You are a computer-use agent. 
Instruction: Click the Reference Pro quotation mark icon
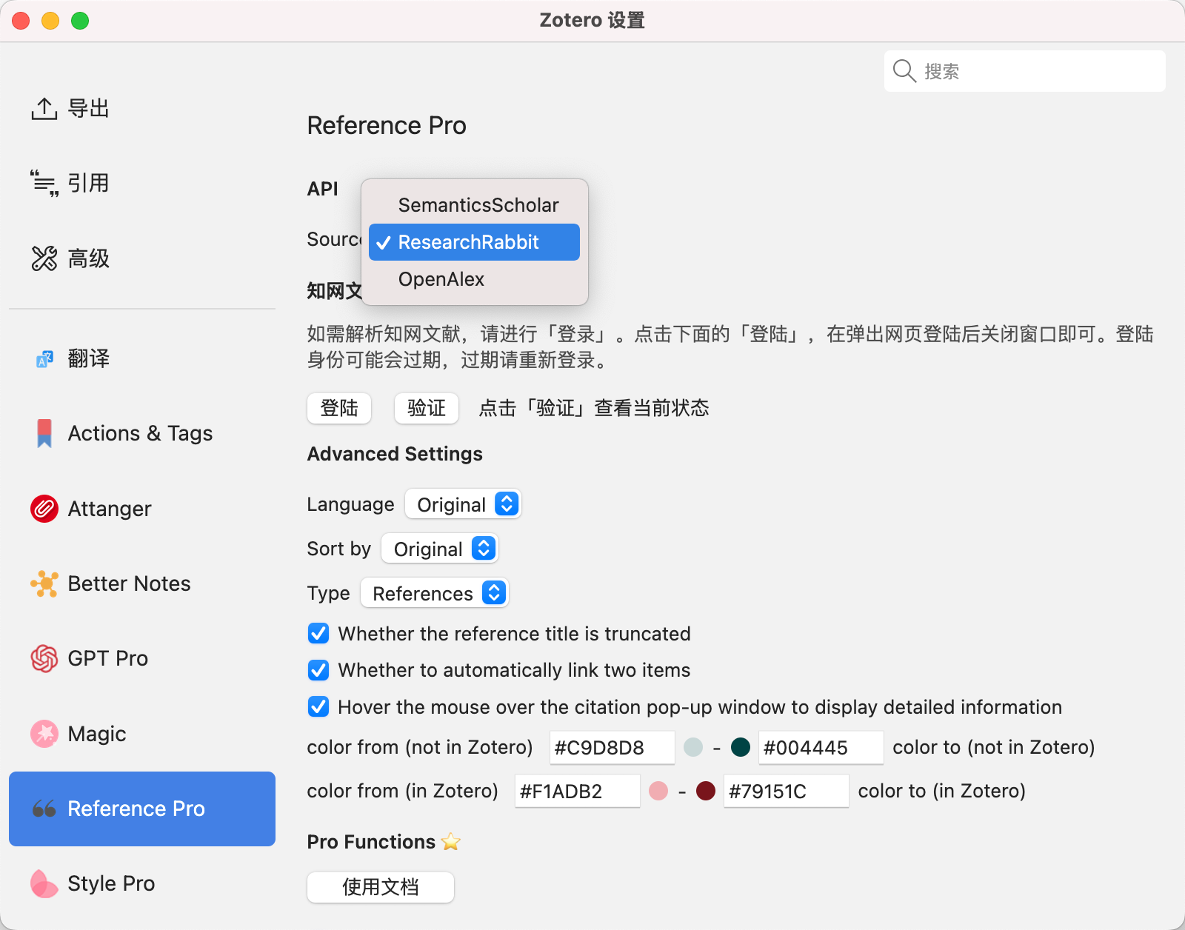44,809
